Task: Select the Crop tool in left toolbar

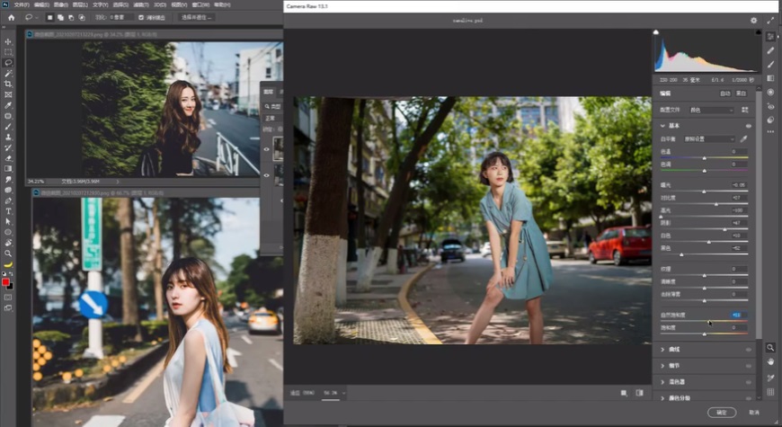Action: [8, 84]
